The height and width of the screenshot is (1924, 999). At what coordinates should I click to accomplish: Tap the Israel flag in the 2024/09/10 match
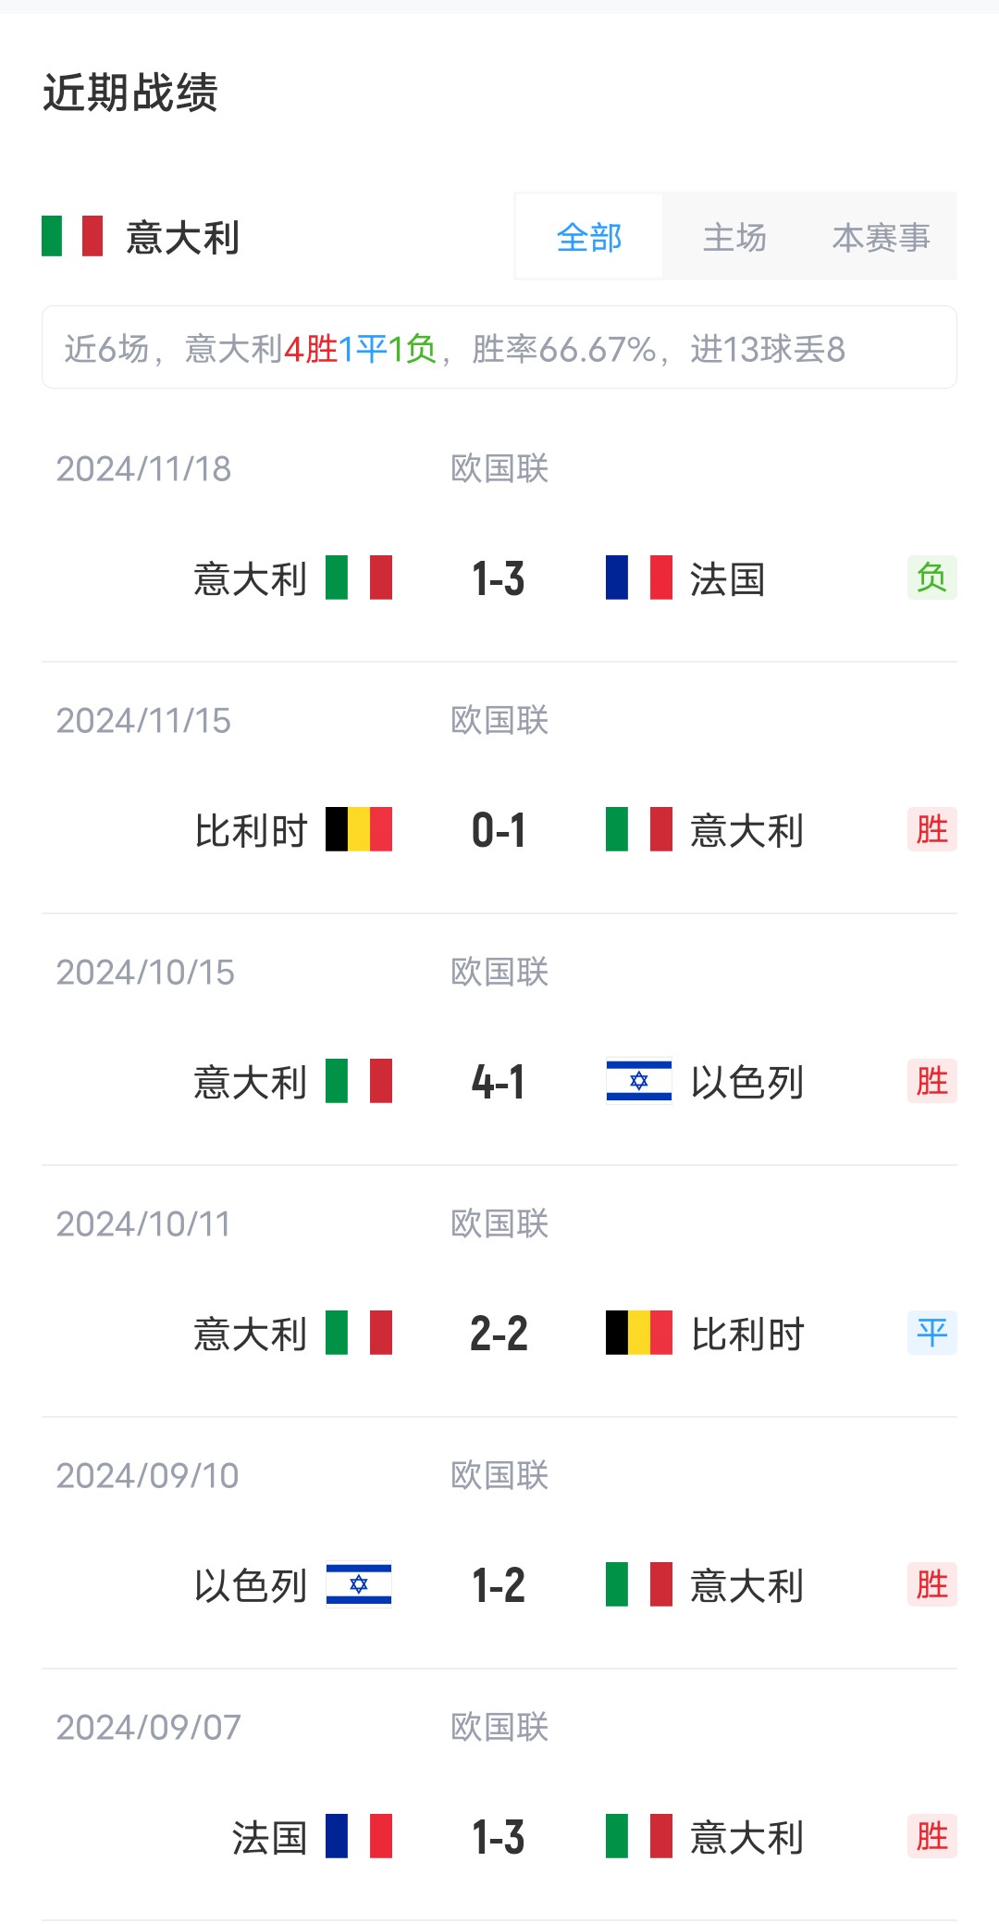[x=359, y=1584]
